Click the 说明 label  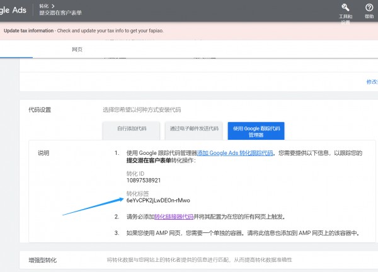[43, 153]
